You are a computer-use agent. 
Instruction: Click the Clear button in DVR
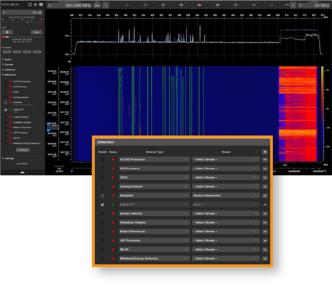36,32
